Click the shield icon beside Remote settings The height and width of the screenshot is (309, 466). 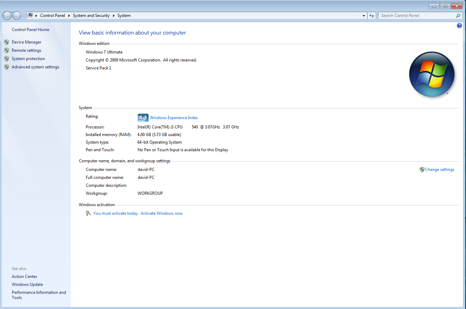pos(7,50)
